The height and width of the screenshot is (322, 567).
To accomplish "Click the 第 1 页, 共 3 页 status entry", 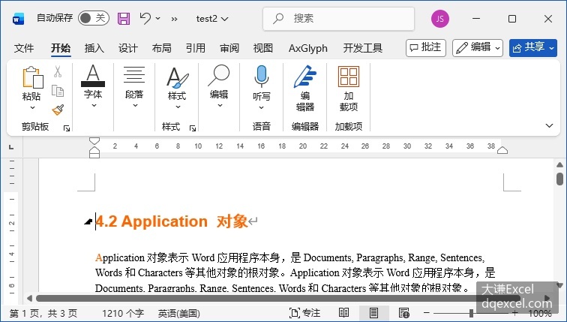I will click(x=43, y=313).
